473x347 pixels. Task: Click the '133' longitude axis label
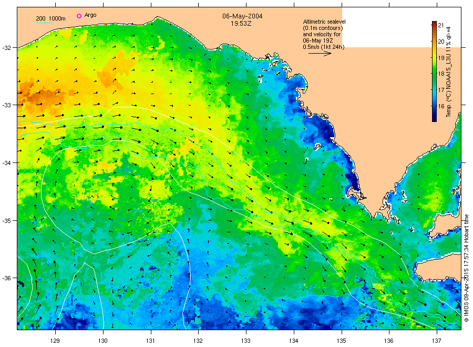point(246,341)
